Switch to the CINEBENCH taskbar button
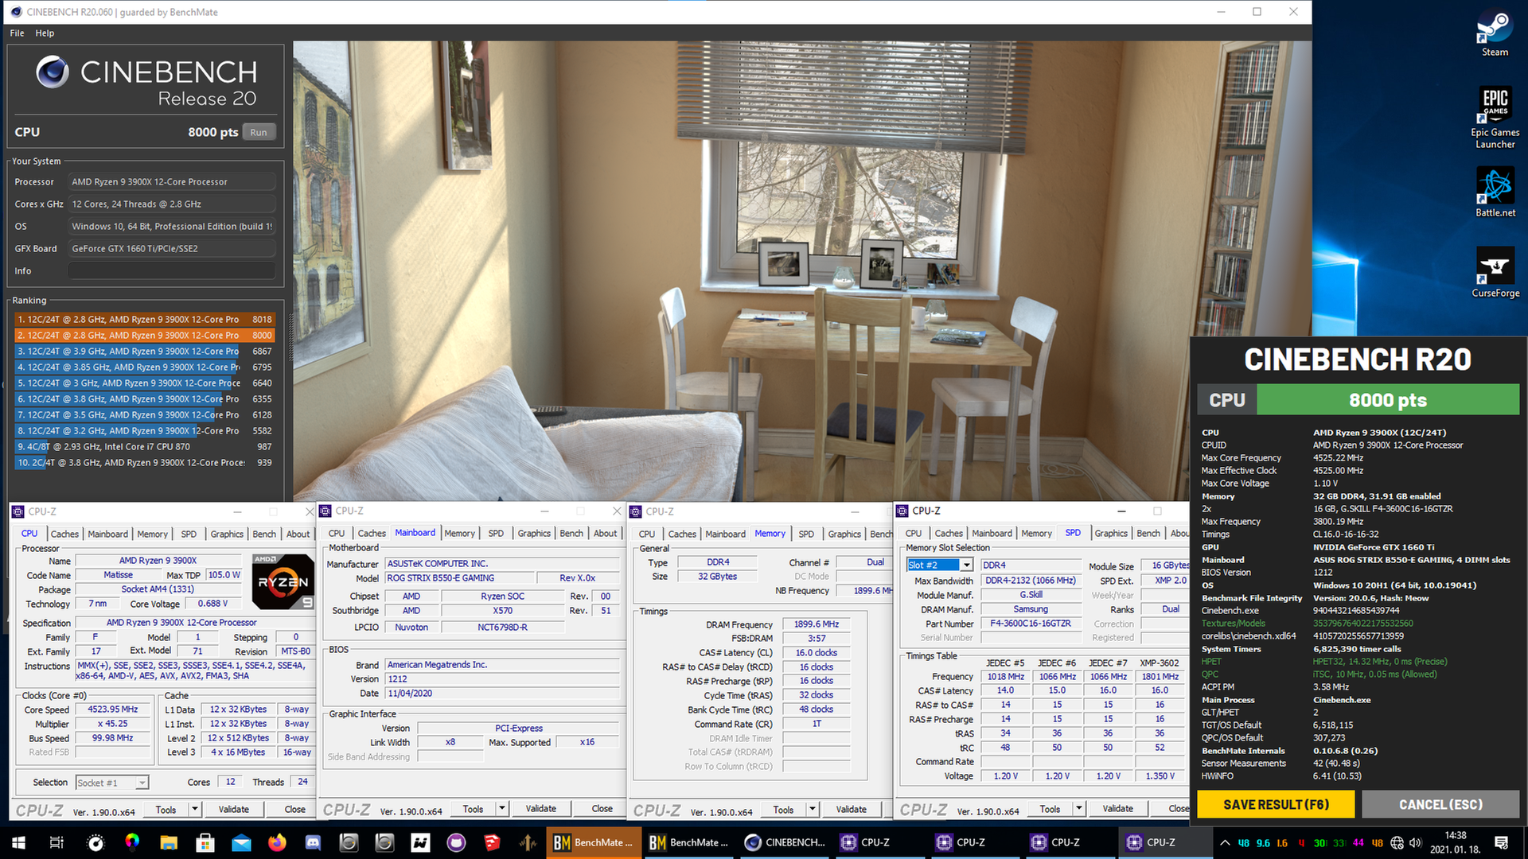The height and width of the screenshot is (859, 1528). click(x=785, y=842)
